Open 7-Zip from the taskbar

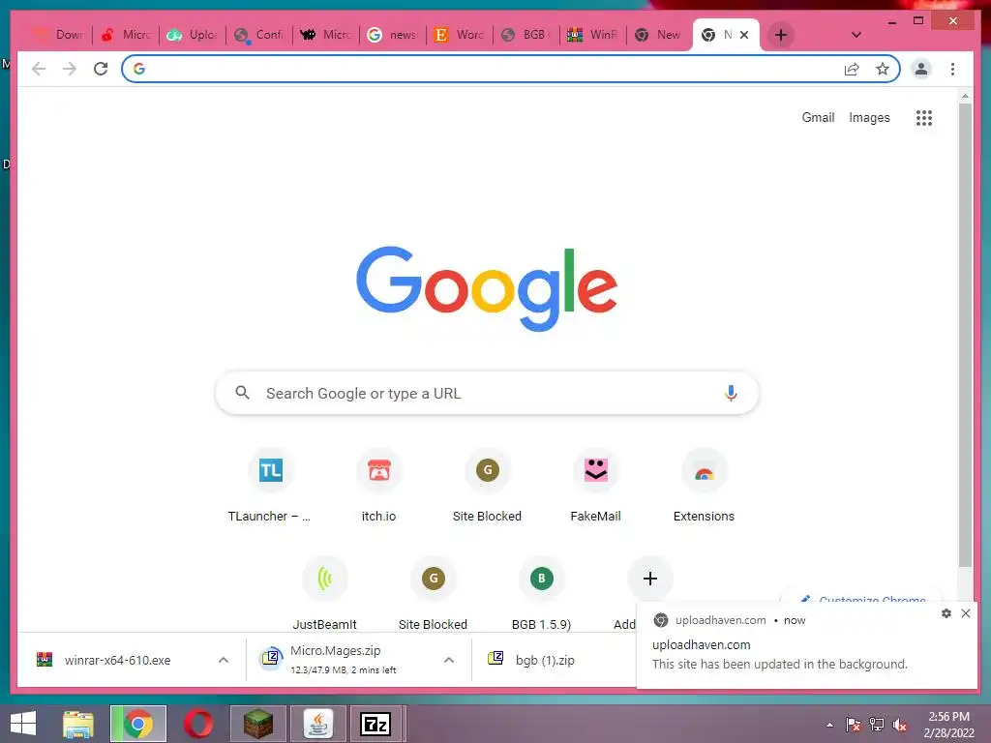pyautogui.click(x=375, y=724)
